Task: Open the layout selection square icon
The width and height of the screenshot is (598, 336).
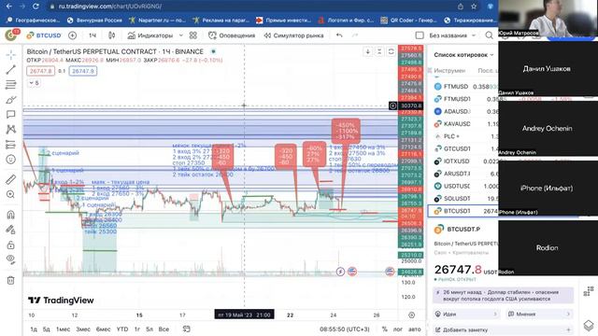Action: coord(420,35)
